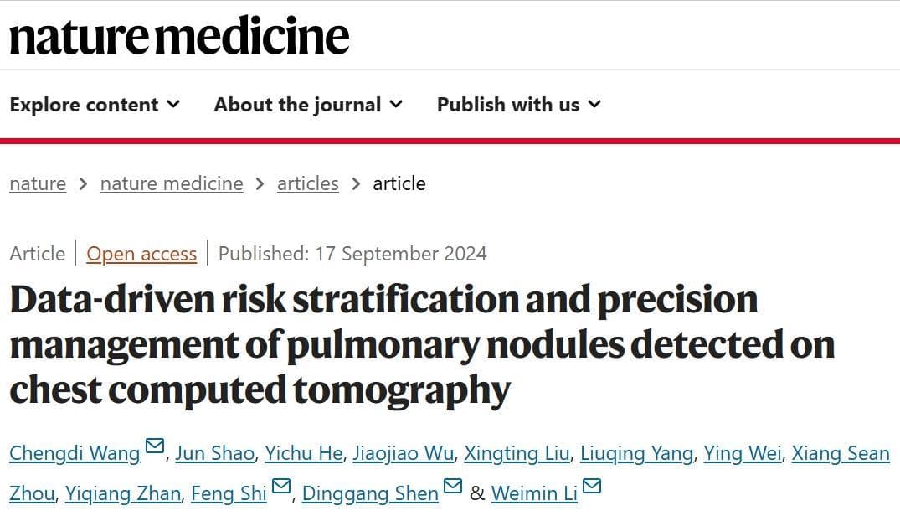The height and width of the screenshot is (521, 900).
Task: Click the email icon next to Weimin Li
Action: point(592,486)
